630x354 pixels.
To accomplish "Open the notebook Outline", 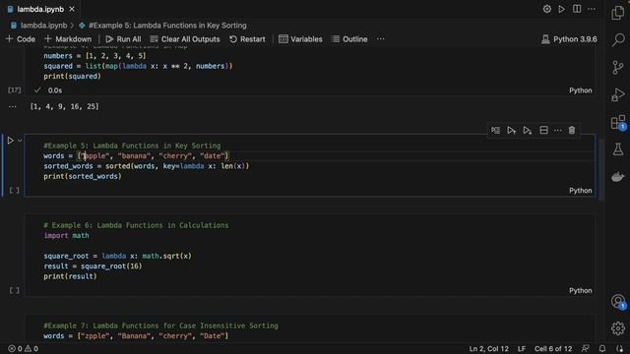I will (349, 39).
